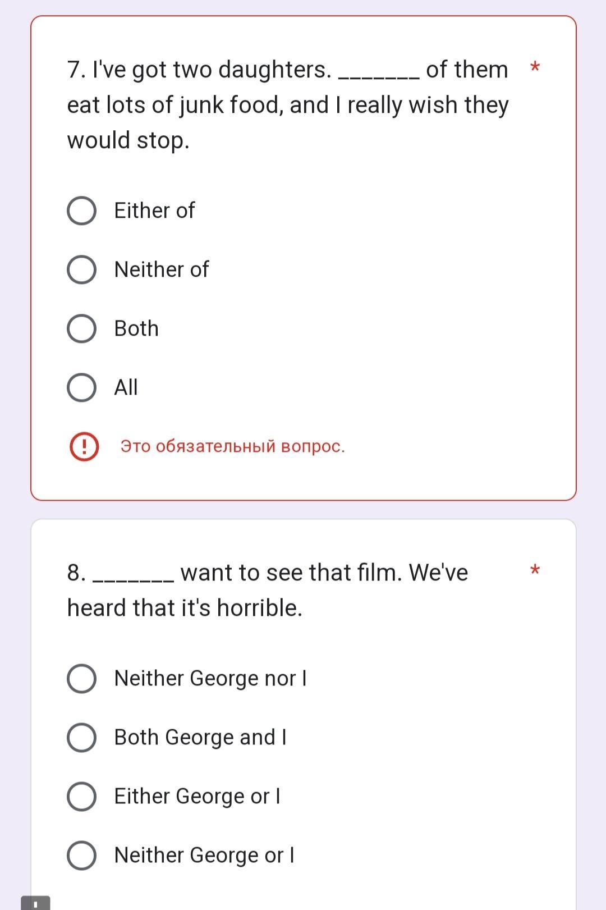Select the "Either of" radio button
The height and width of the screenshot is (910, 606).
[81, 211]
